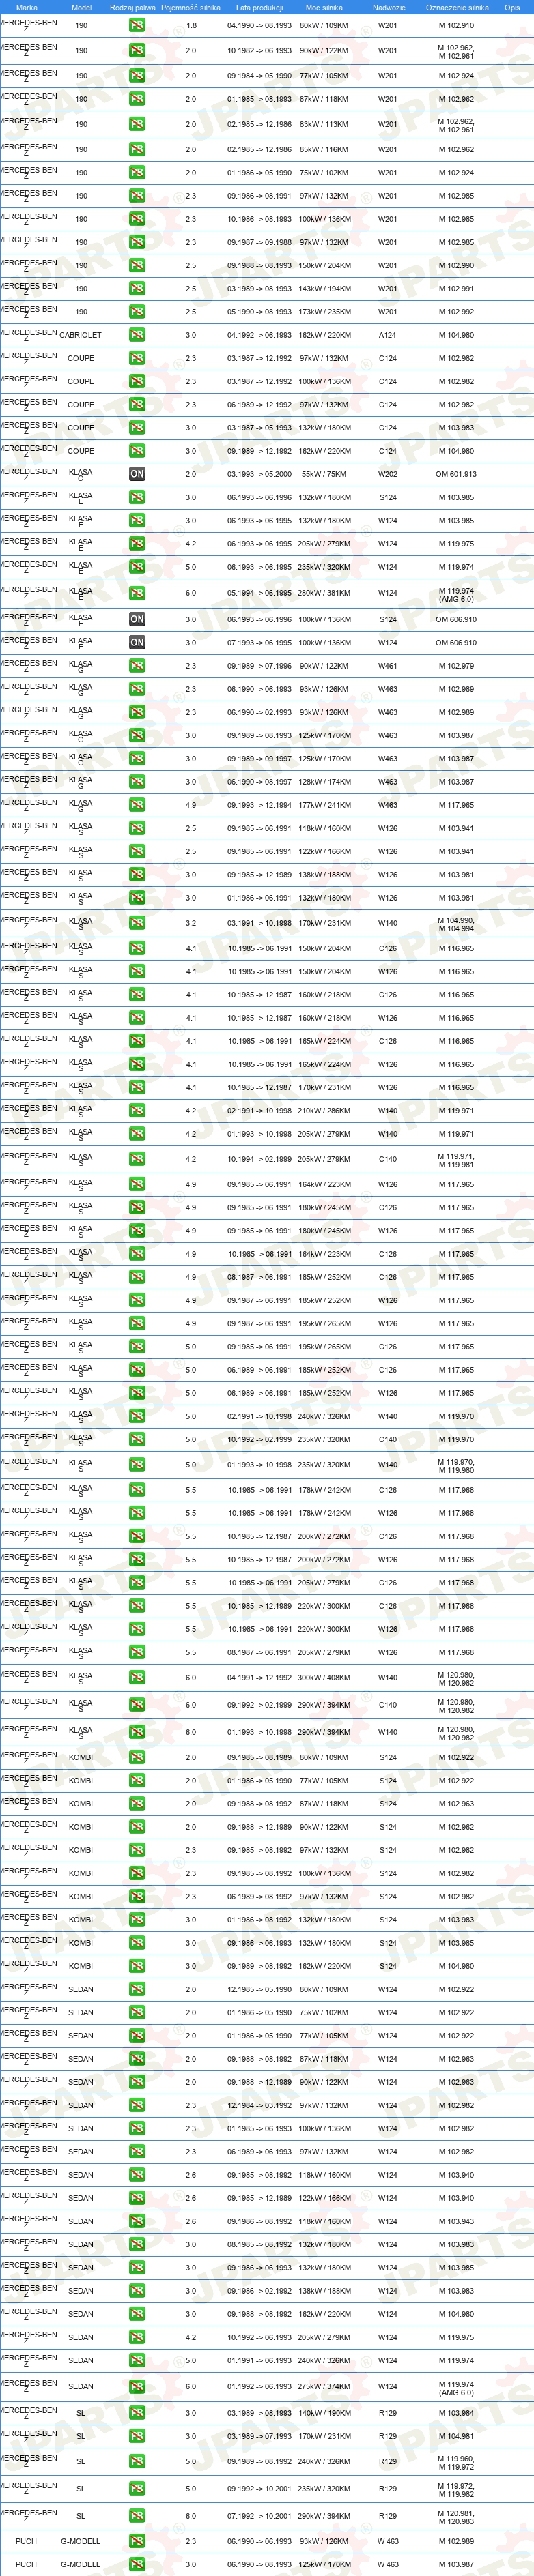Click the ON diesel icon in the S124 OM 606.910 row

[x=137, y=619]
